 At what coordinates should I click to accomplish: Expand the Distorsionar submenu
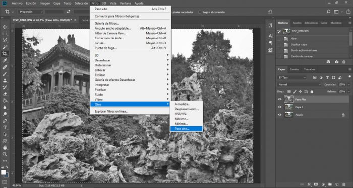pos(130,65)
